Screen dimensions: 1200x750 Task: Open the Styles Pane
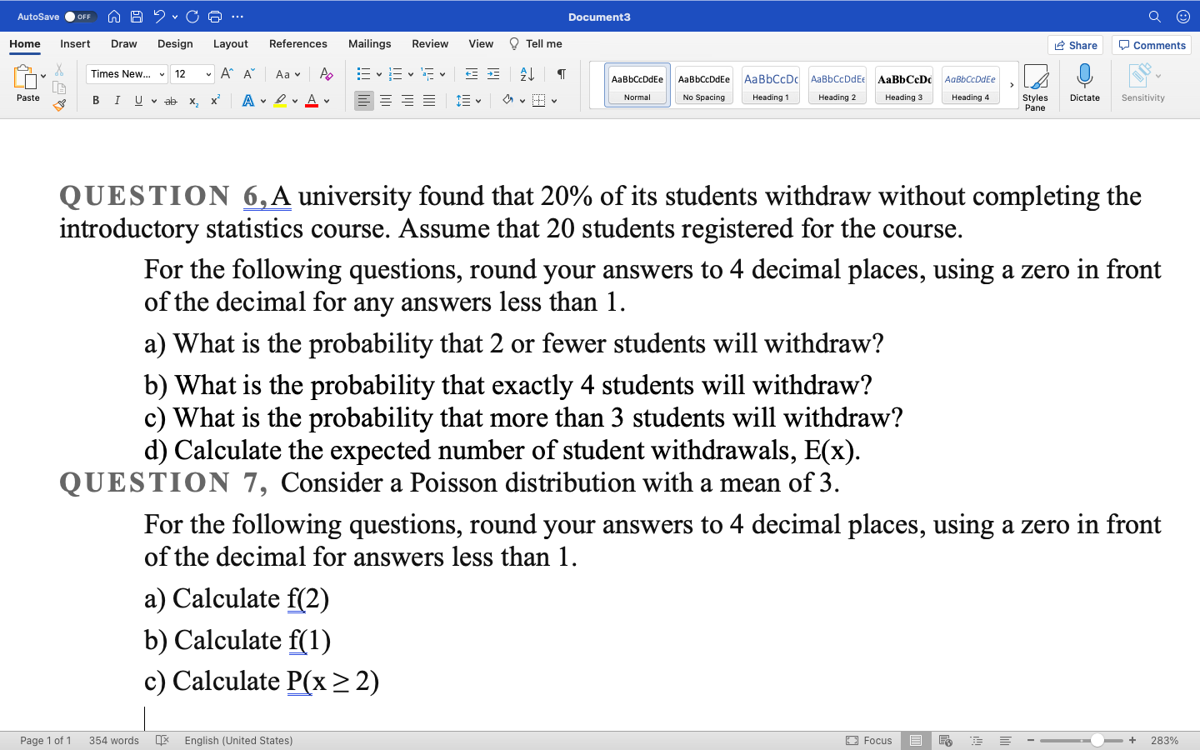tap(1035, 87)
